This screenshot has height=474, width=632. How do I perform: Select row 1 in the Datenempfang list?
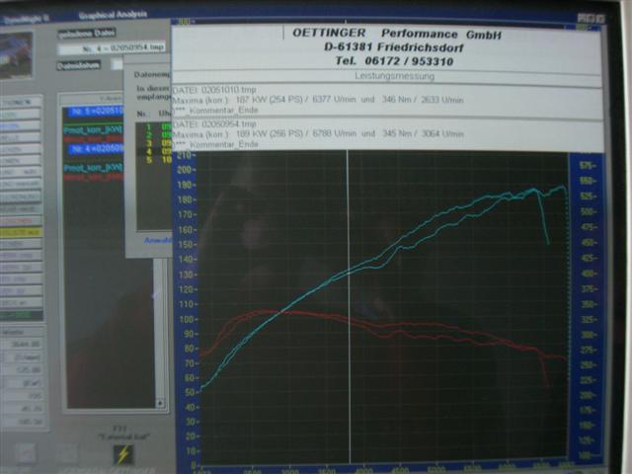click(x=154, y=126)
